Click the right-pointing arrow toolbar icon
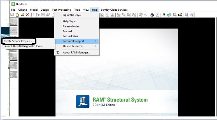Screen dimensions: 217x120 pyautogui.click(x=146, y=15)
